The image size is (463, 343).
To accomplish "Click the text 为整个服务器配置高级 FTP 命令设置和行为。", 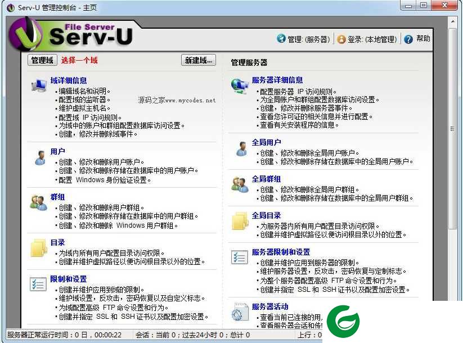I will (329, 281).
